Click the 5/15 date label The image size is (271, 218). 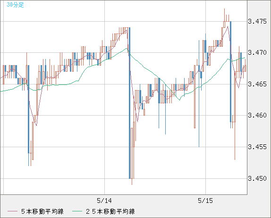[x=205, y=201]
